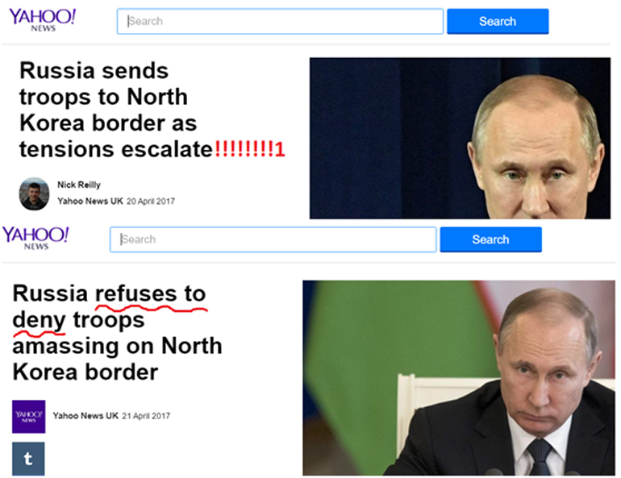The width and height of the screenshot is (621, 478).
Task: Click the red exclamation marks in headline
Action: click(249, 149)
